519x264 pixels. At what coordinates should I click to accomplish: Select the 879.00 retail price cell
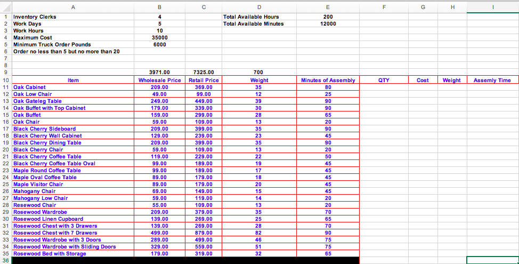(x=204, y=233)
